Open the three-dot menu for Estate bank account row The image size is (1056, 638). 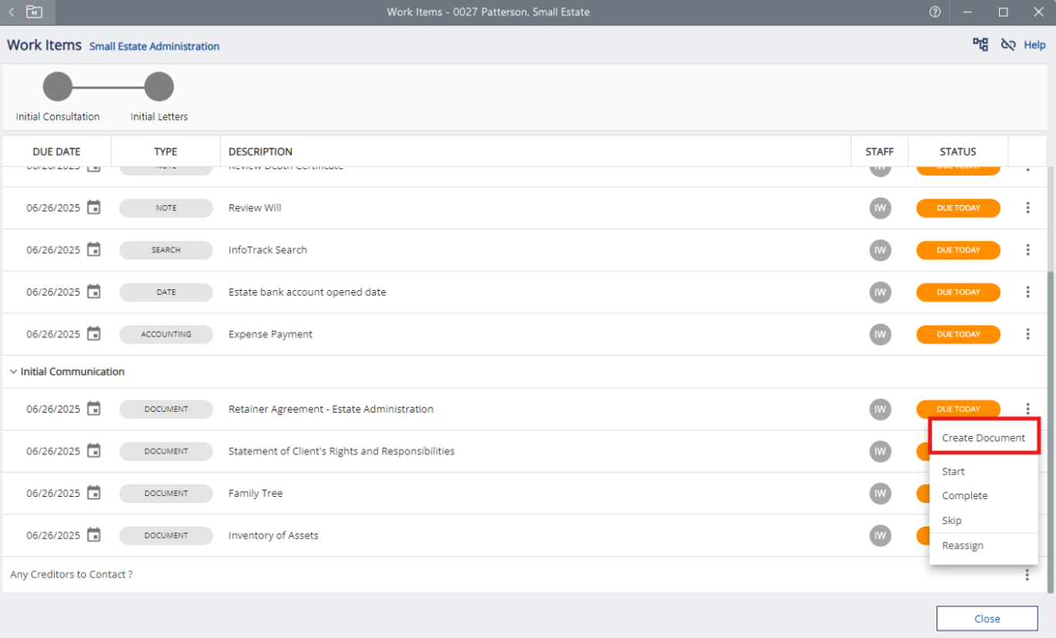click(x=1027, y=292)
